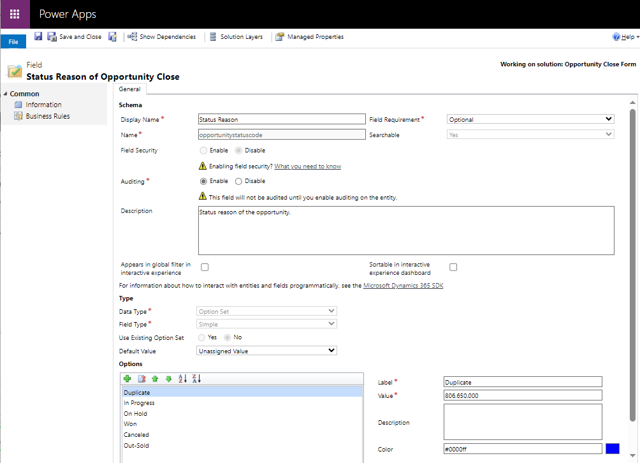Viewport: 640px width, 463px height.
Task: Select On Hold in the options list
Action: coord(242,413)
